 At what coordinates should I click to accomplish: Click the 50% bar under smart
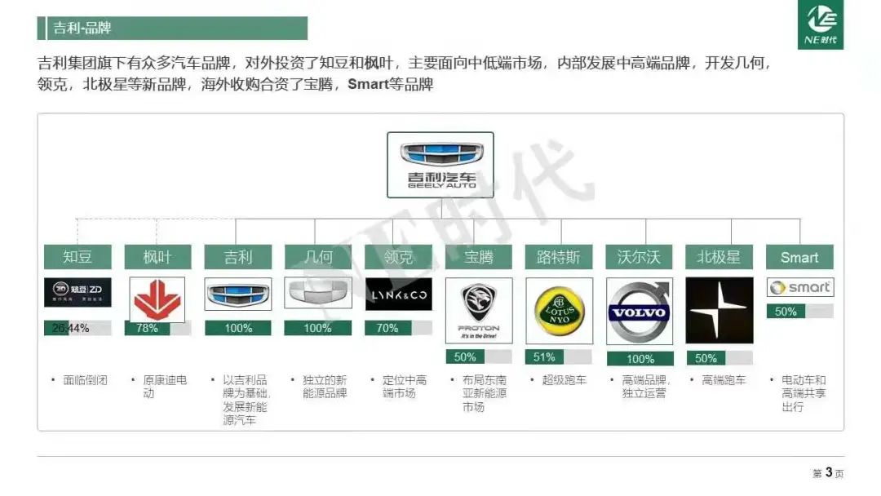(800, 311)
